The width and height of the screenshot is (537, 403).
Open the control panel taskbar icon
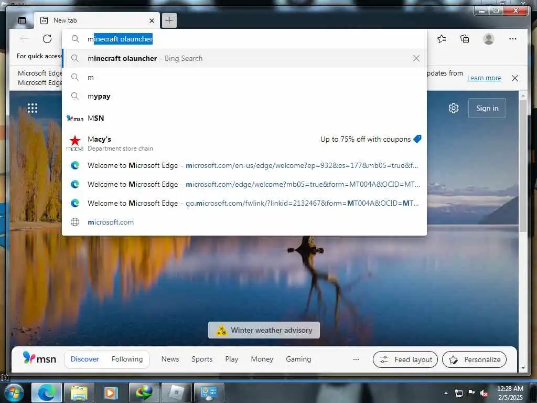click(209, 393)
